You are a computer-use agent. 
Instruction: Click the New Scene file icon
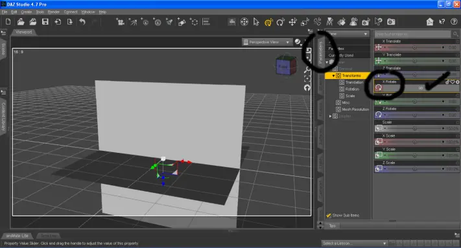click(8, 22)
